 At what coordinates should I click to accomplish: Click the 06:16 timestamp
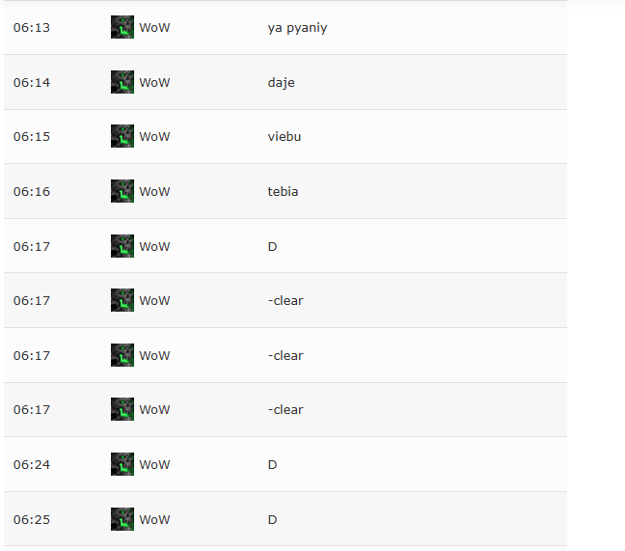click(32, 191)
